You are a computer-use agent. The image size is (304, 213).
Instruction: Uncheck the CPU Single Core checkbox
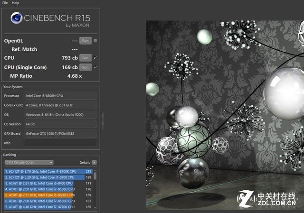click(x=95, y=67)
